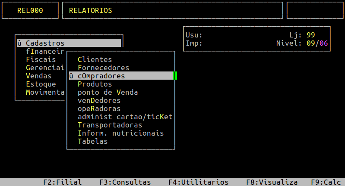345x186 pixels.
Task: Select Clientes in the Cadastros submenu
Action: pos(95,59)
